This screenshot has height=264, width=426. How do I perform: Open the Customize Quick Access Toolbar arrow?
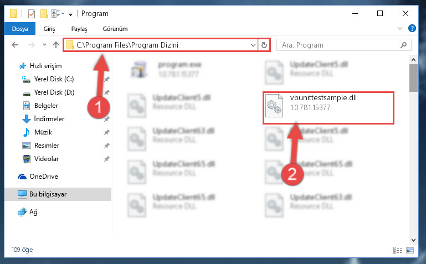pyautogui.click(x=70, y=14)
